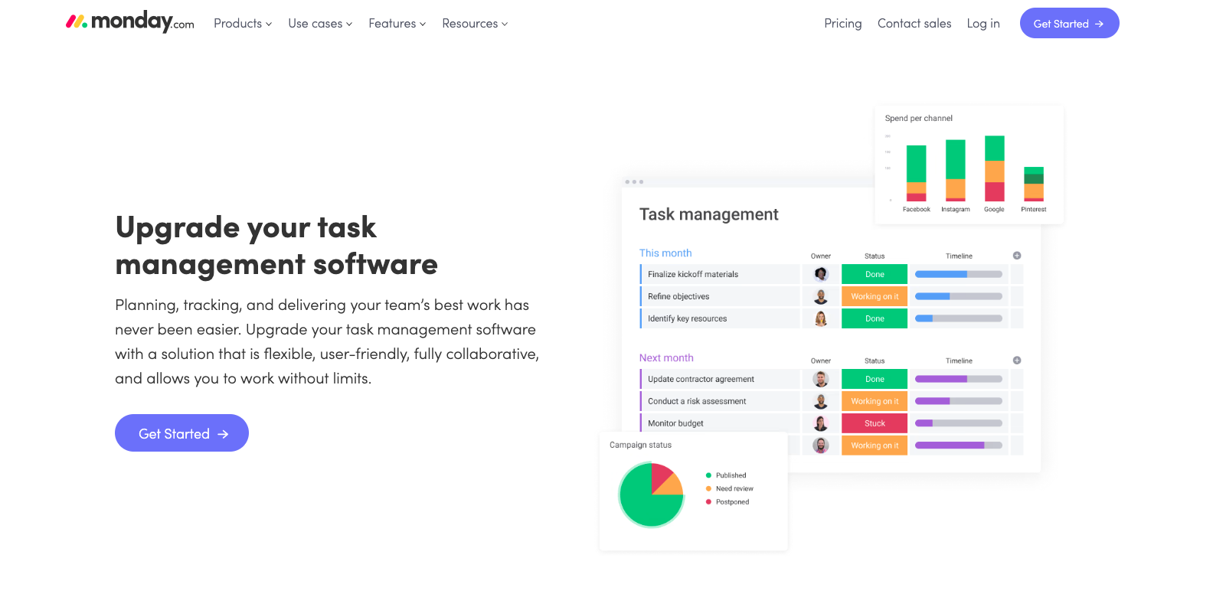Open the Resources menu
The height and width of the screenshot is (594, 1213).
click(475, 24)
